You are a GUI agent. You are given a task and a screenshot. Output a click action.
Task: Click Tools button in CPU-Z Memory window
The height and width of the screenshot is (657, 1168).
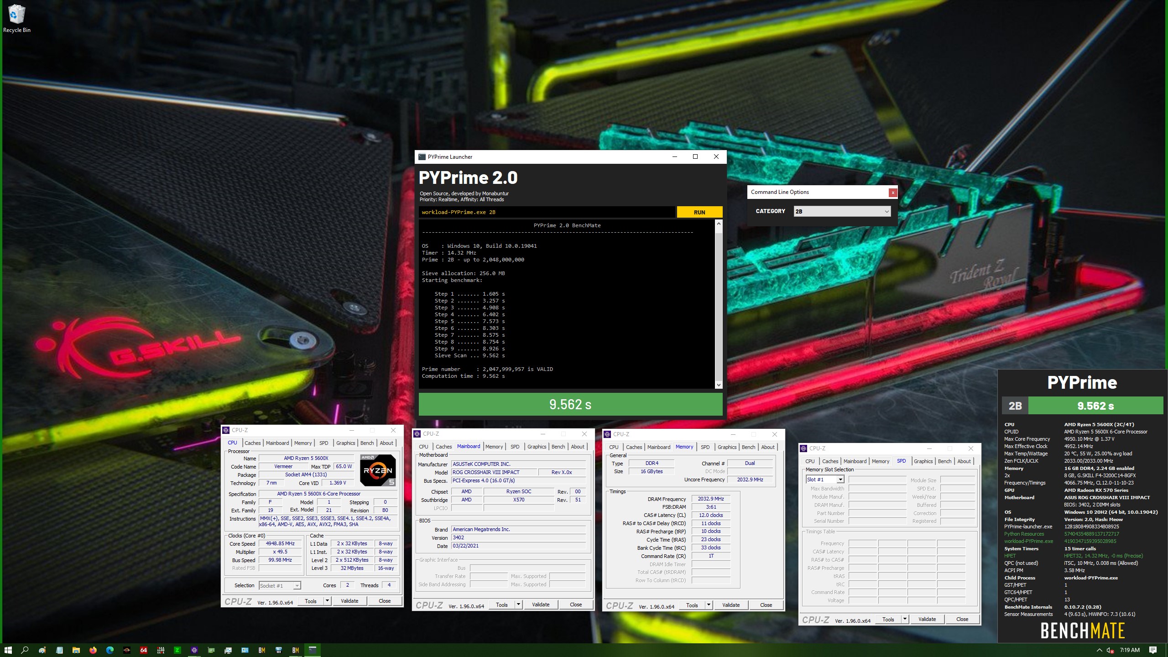click(x=692, y=605)
